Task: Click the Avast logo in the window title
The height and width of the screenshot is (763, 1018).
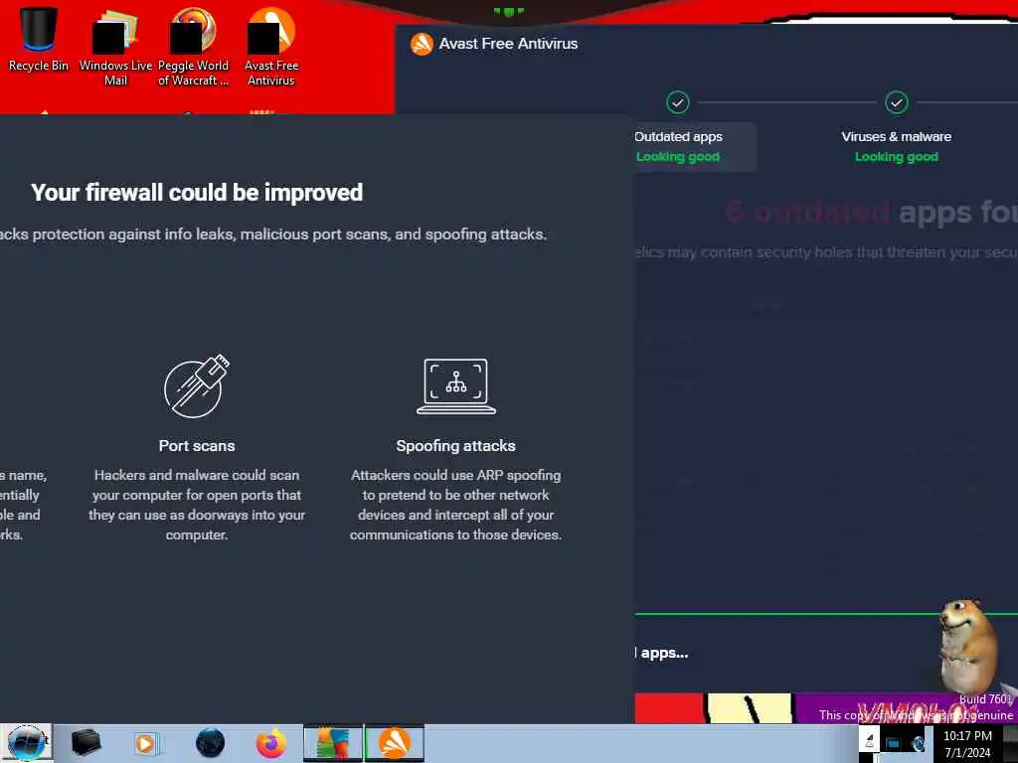Action: tap(422, 44)
